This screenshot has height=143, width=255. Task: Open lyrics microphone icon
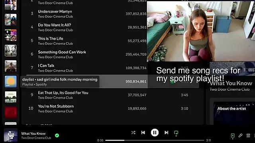(240, 135)
